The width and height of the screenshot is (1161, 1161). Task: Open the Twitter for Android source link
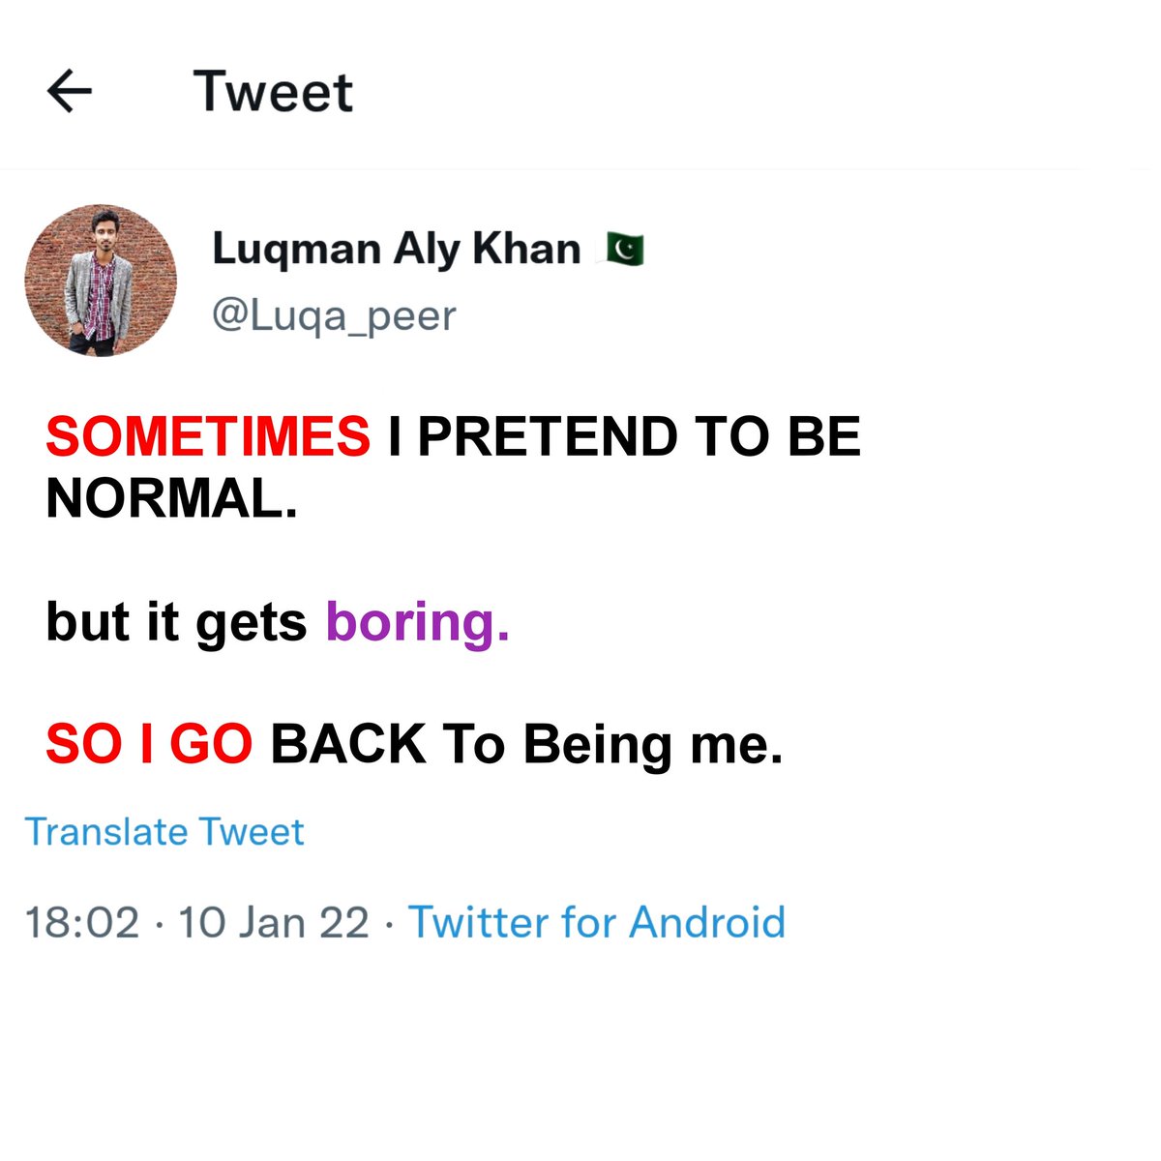pyautogui.click(x=597, y=922)
